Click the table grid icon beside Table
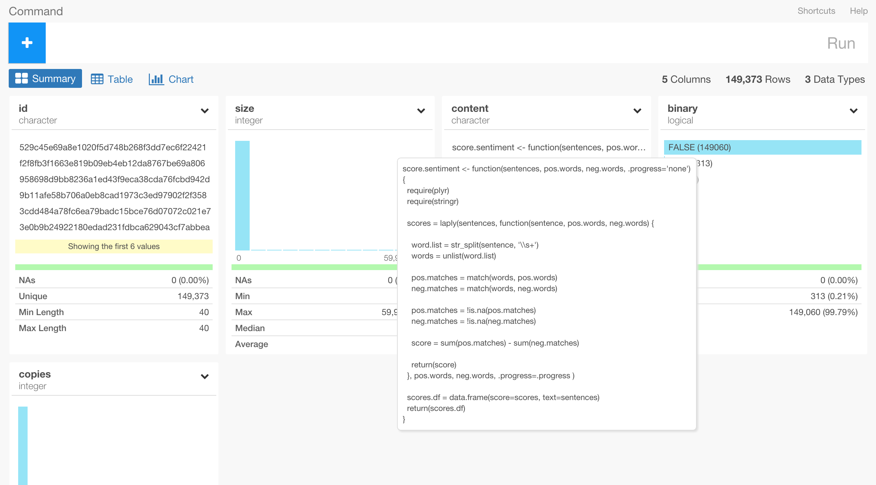Screen dimensions: 876x485 [x=97, y=79]
